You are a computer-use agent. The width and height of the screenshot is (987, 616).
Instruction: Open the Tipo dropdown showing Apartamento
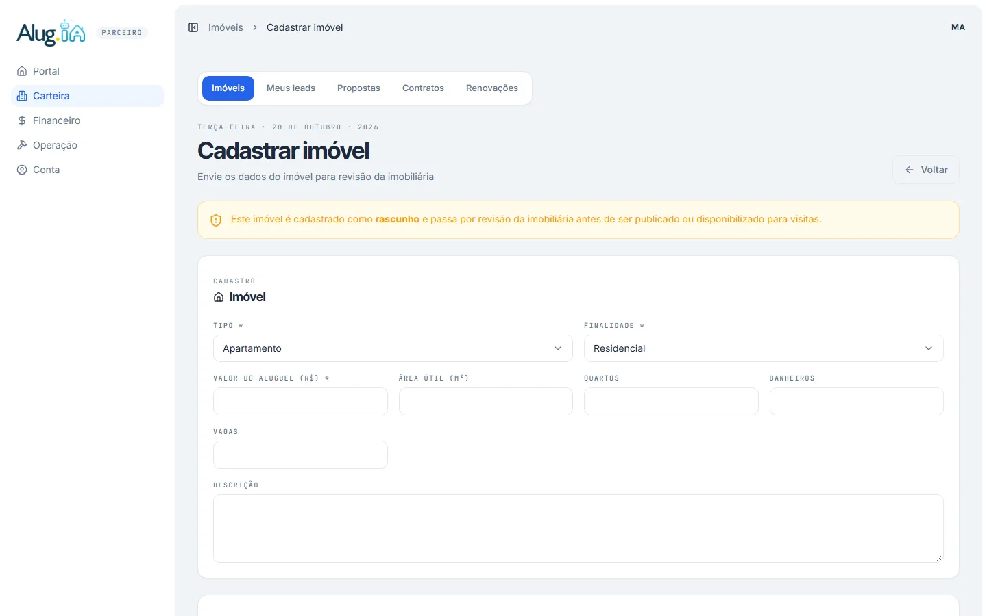(x=393, y=348)
